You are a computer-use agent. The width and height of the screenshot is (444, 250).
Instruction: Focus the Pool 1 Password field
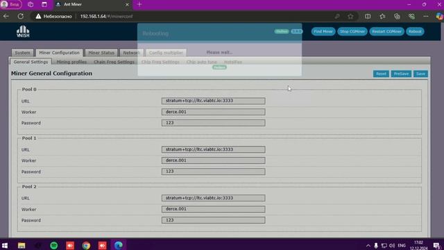click(x=213, y=172)
